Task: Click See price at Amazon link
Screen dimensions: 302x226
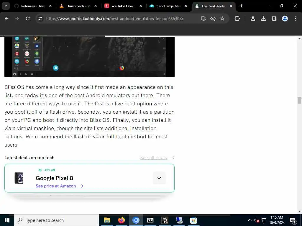Action: 59,186
